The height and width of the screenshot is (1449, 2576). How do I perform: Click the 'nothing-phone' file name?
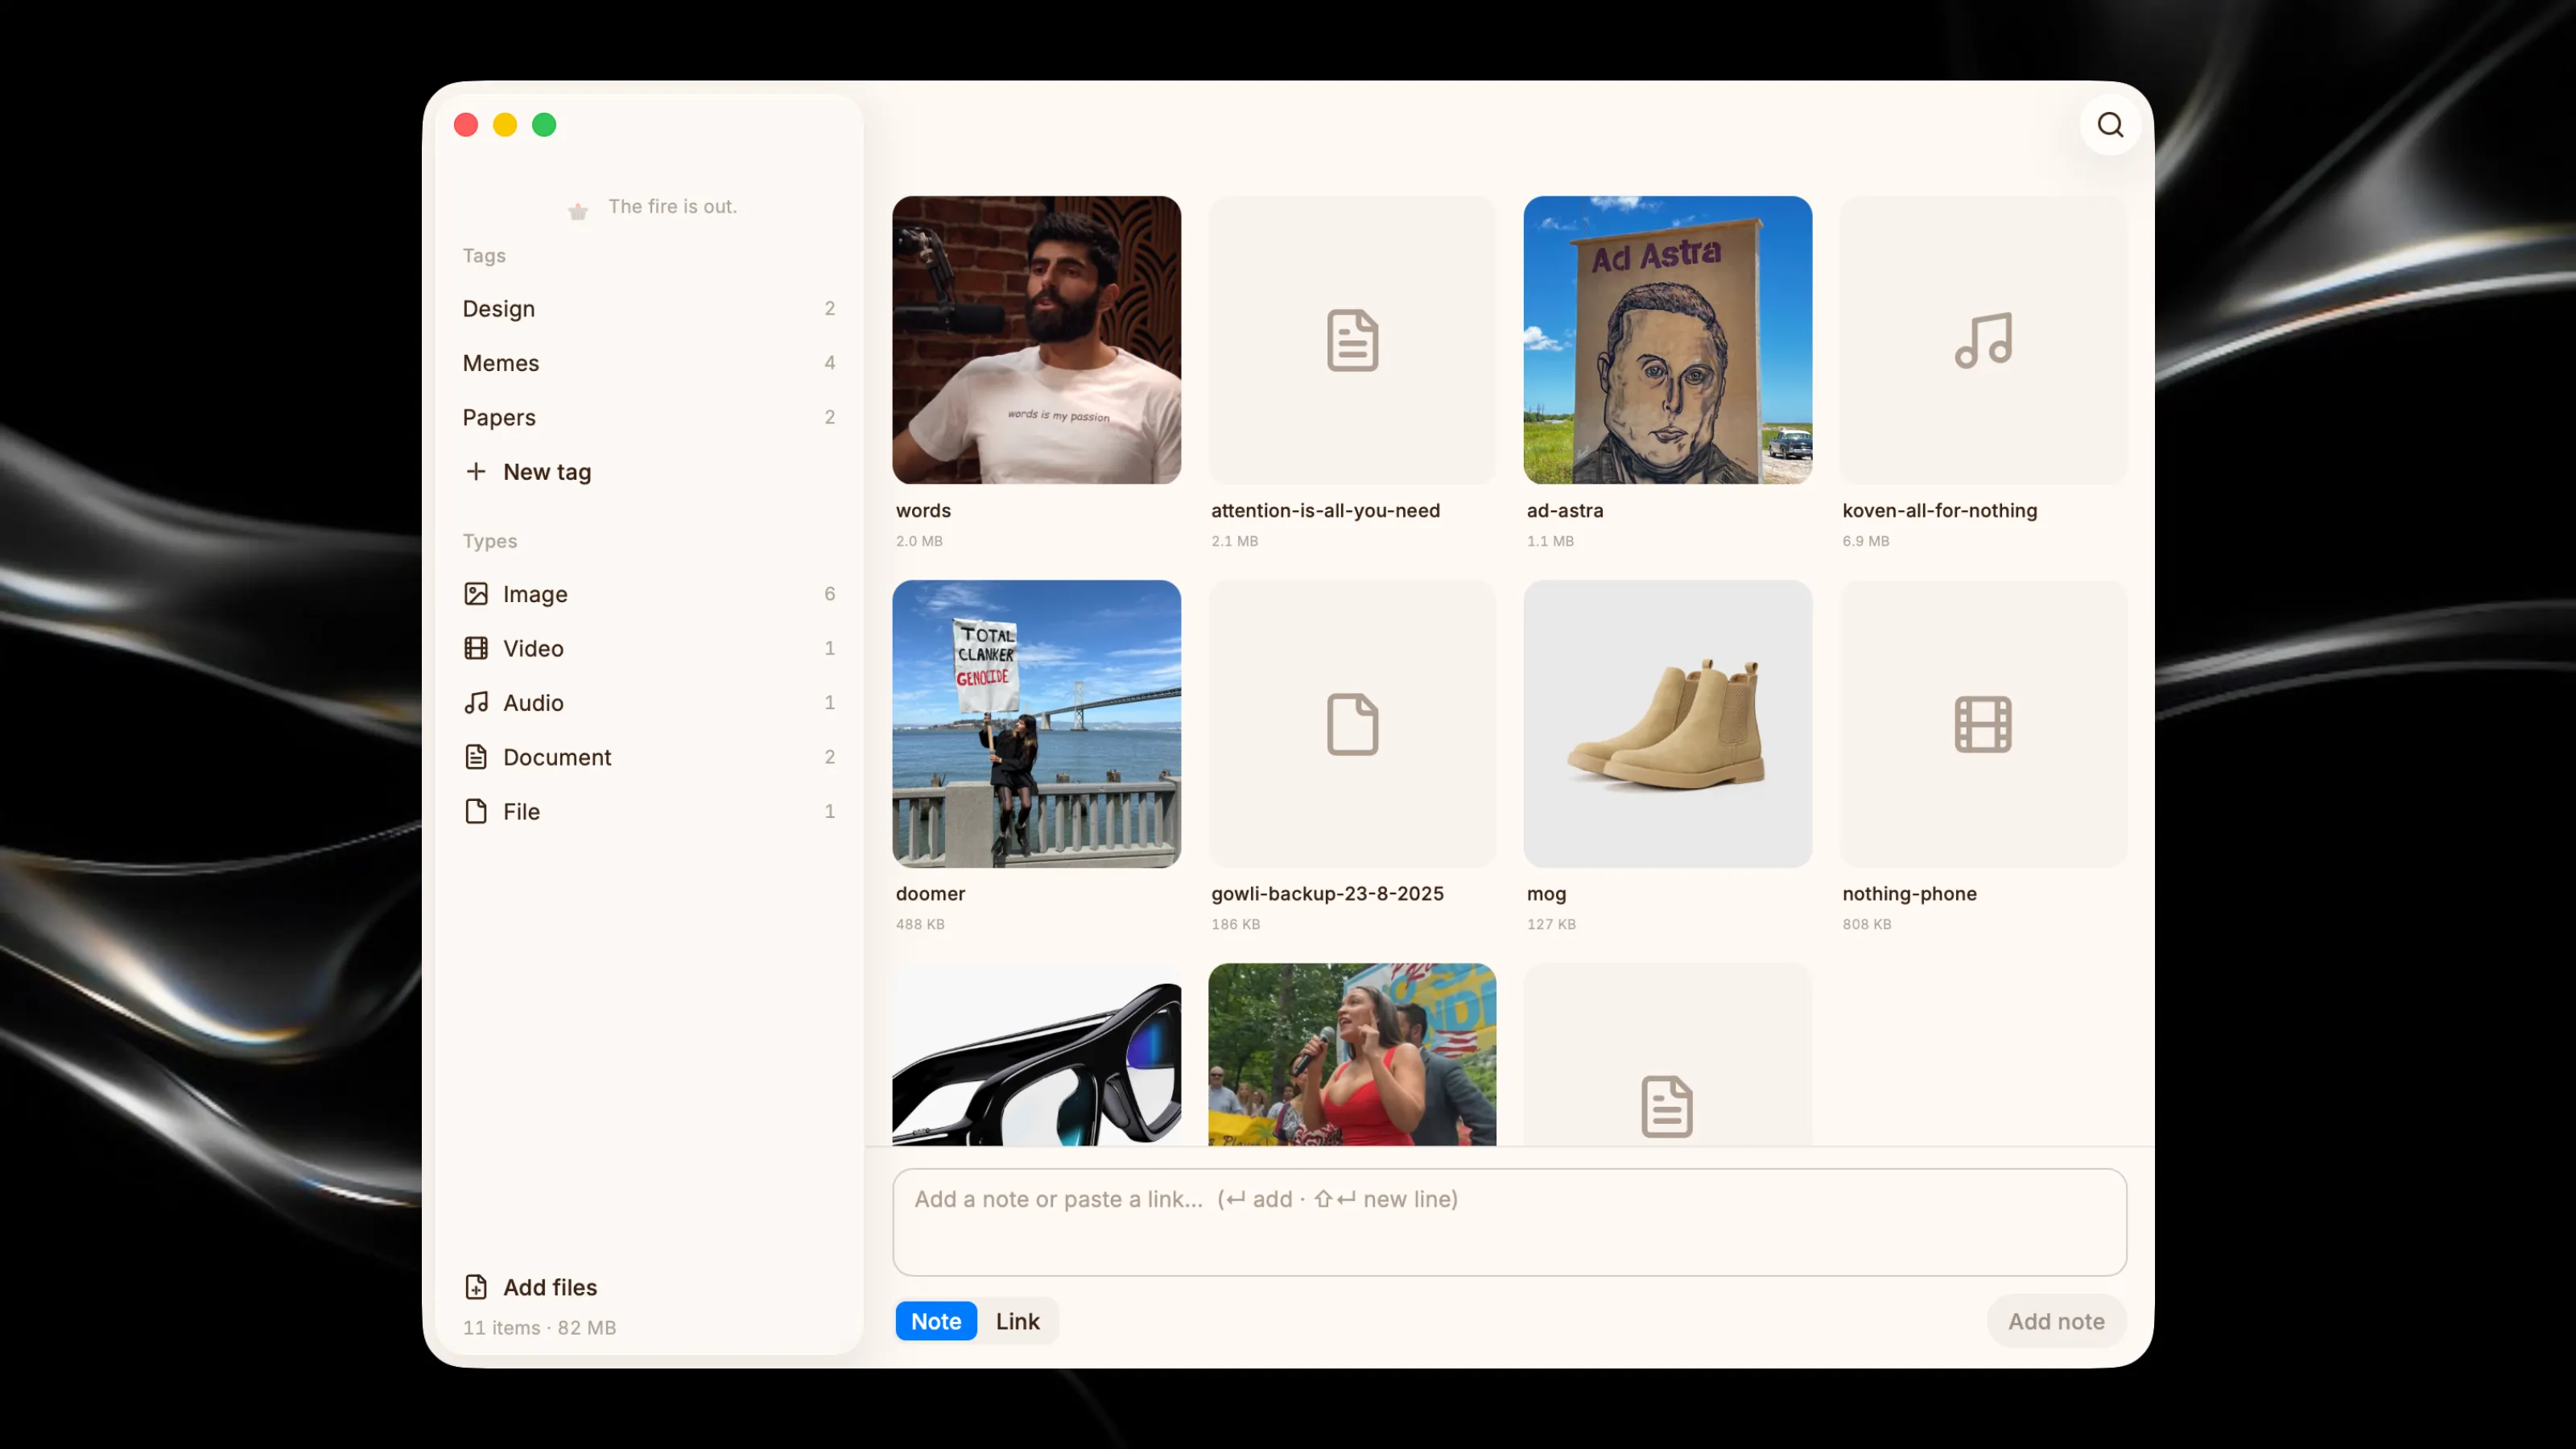coord(1909,894)
